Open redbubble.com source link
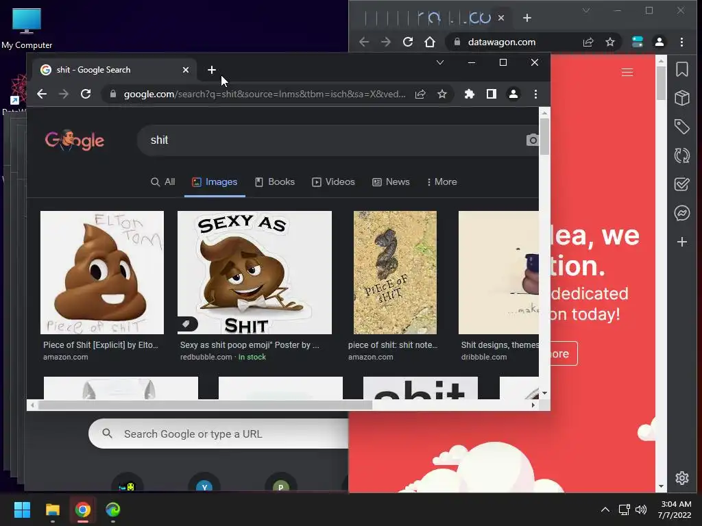Image resolution: width=702 pixels, height=526 pixels. tap(206, 357)
